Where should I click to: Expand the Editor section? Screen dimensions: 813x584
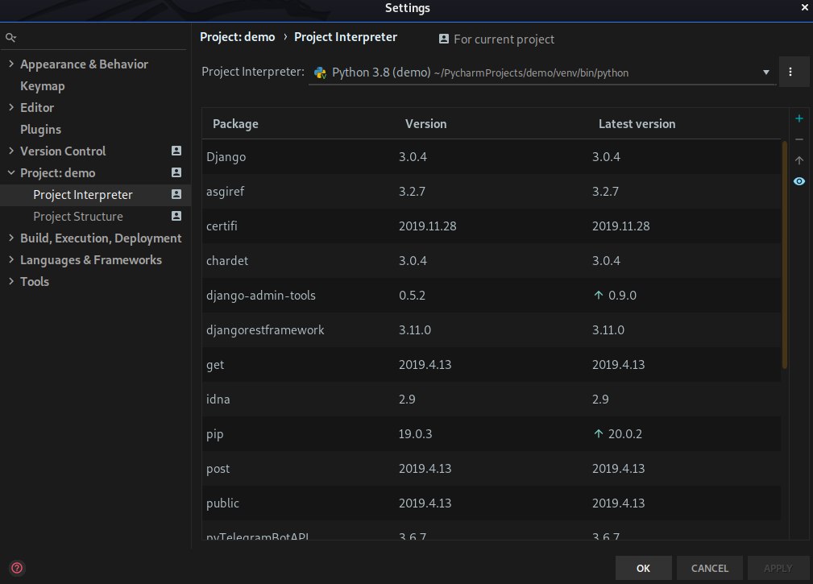(x=11, y=107)
